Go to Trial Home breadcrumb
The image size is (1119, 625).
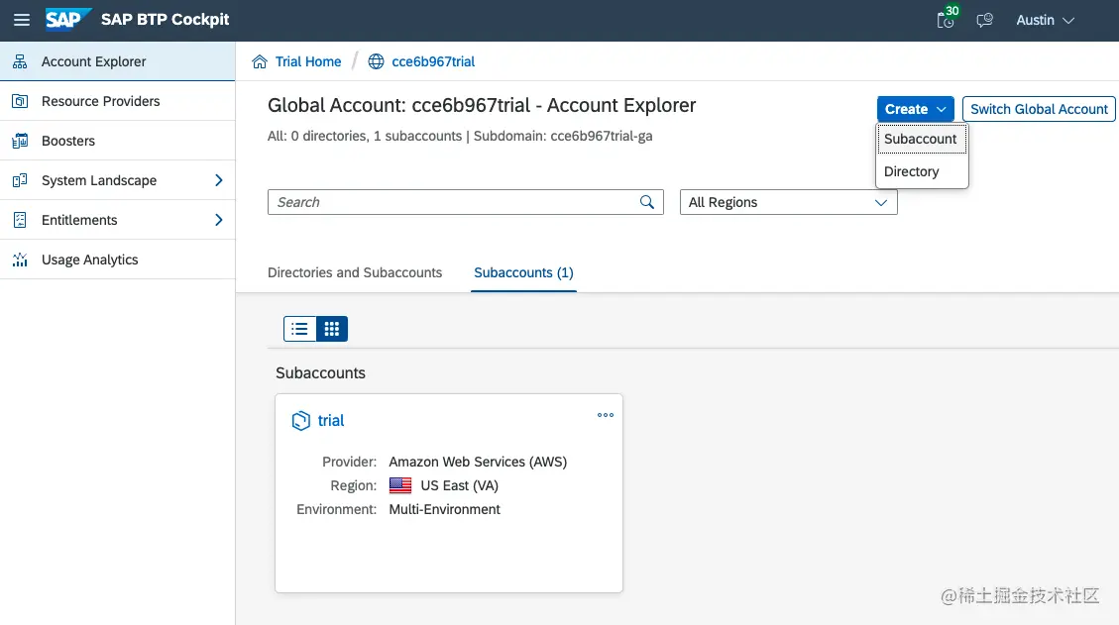pyautogui.click(x=308, y=61)
